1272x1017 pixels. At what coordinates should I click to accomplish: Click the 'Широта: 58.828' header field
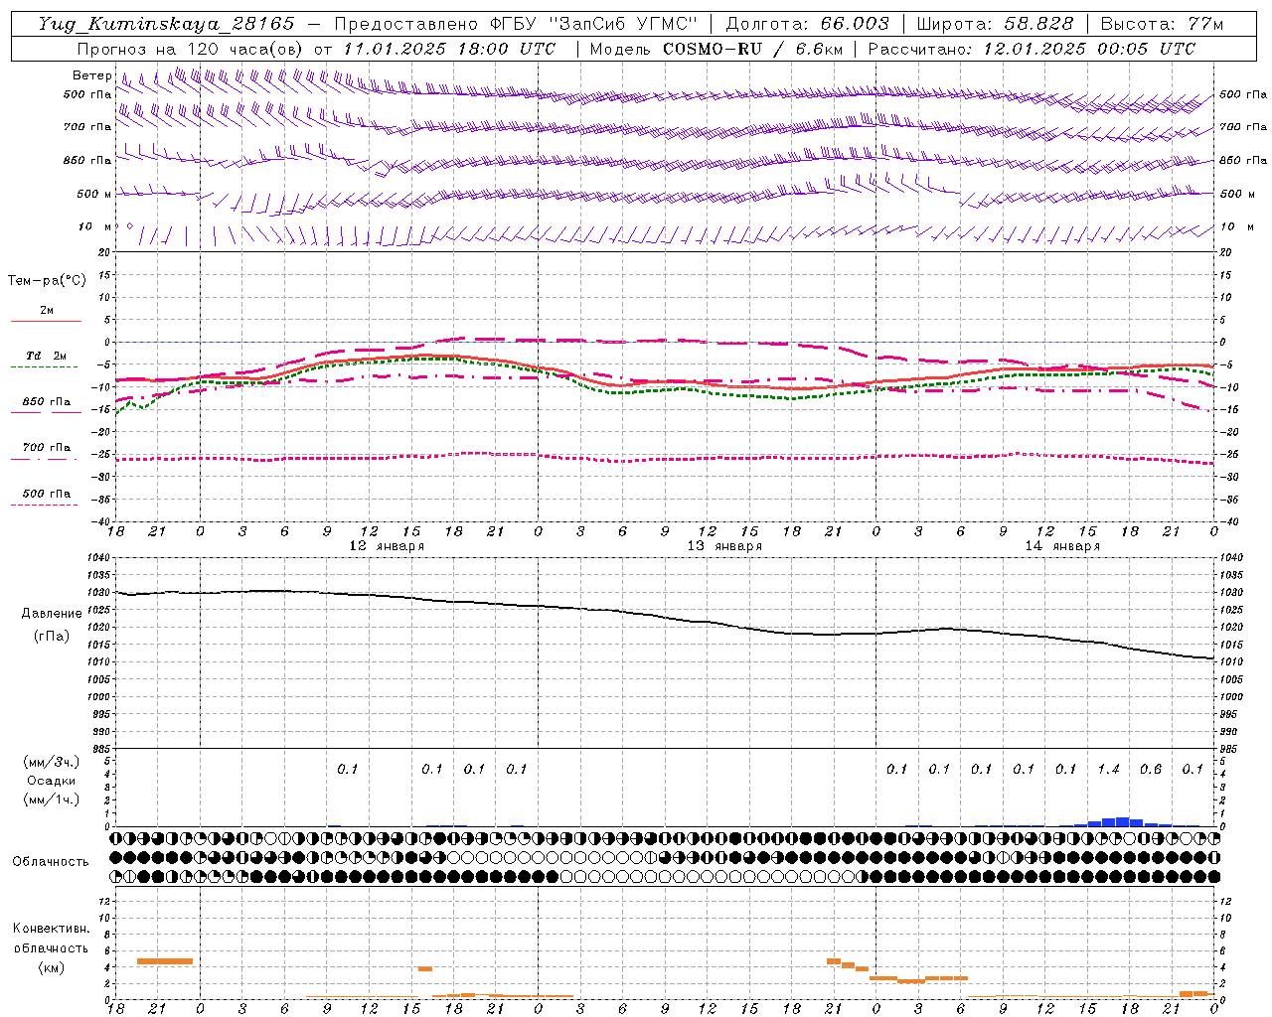[995, 24]
